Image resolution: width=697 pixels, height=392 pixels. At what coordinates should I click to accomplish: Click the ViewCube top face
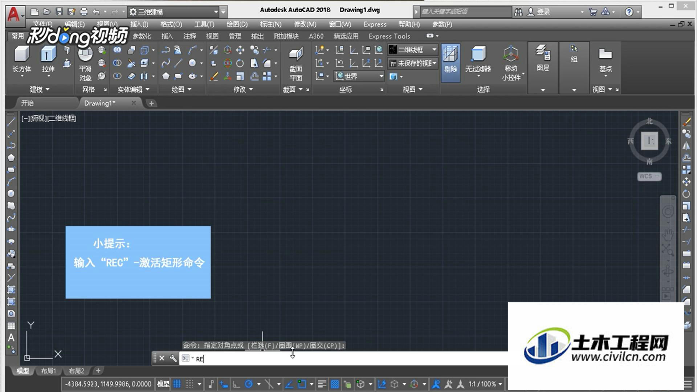(649, 140)
